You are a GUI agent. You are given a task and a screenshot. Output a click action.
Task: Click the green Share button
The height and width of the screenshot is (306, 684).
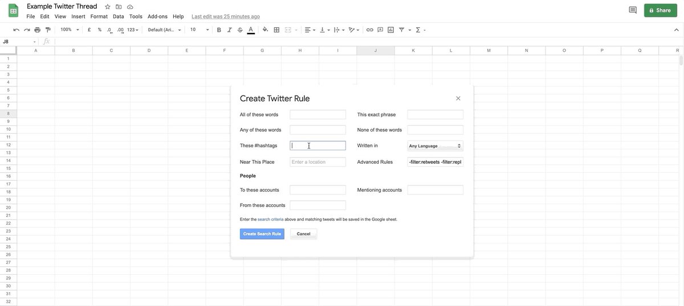660,10
